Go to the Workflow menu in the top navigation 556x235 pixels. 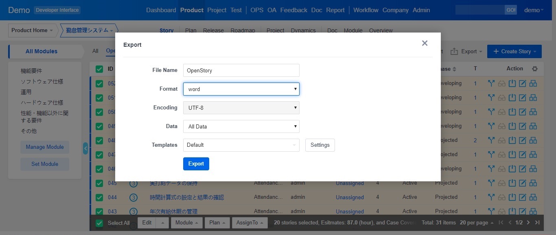pyautogui.click(x=366, y=10)
